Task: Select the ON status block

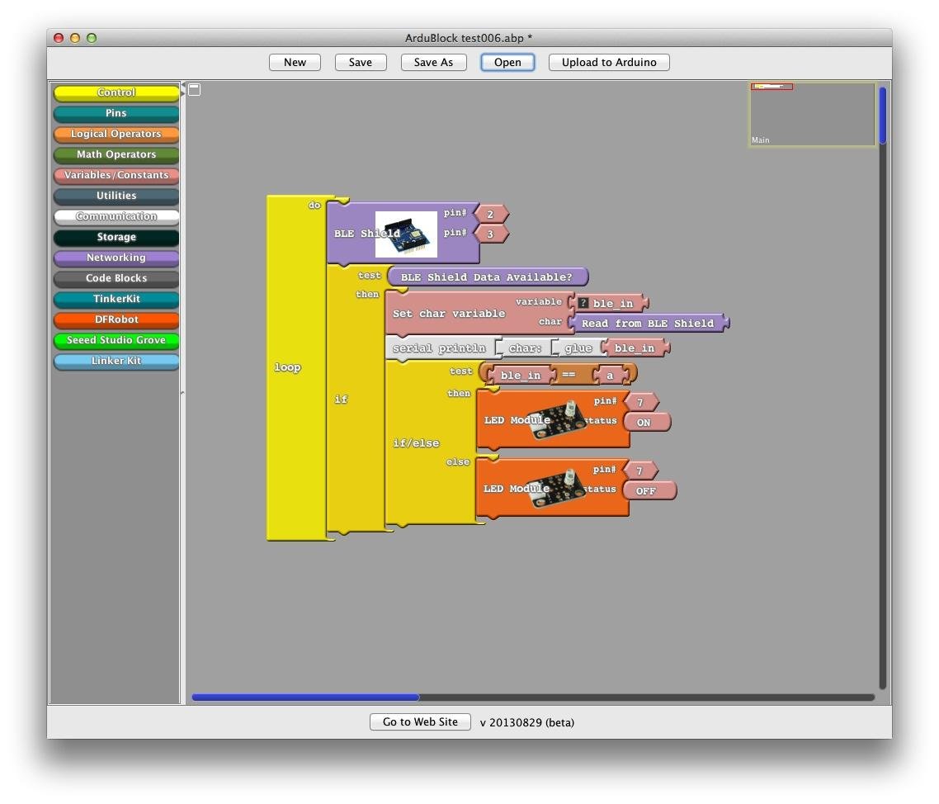Action: point(647,423)
